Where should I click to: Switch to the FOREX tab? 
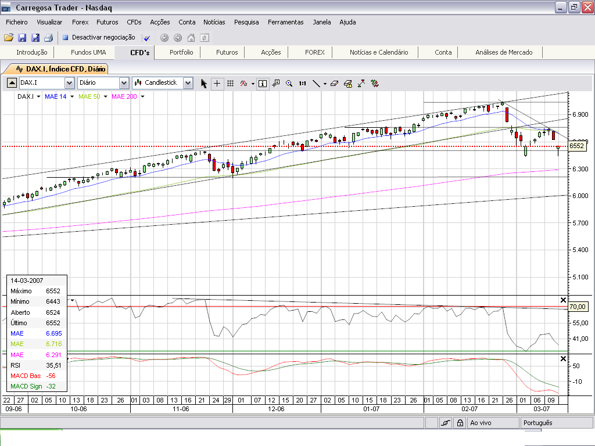click(x=314, y=52)
